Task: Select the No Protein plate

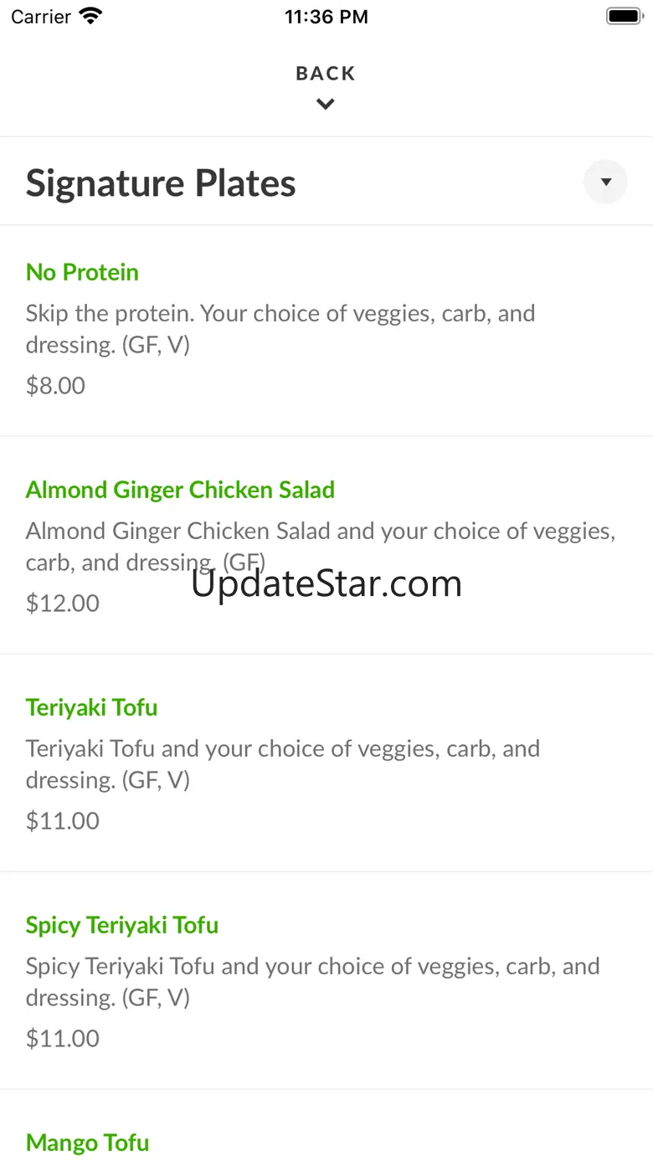Action: point(82,272)
